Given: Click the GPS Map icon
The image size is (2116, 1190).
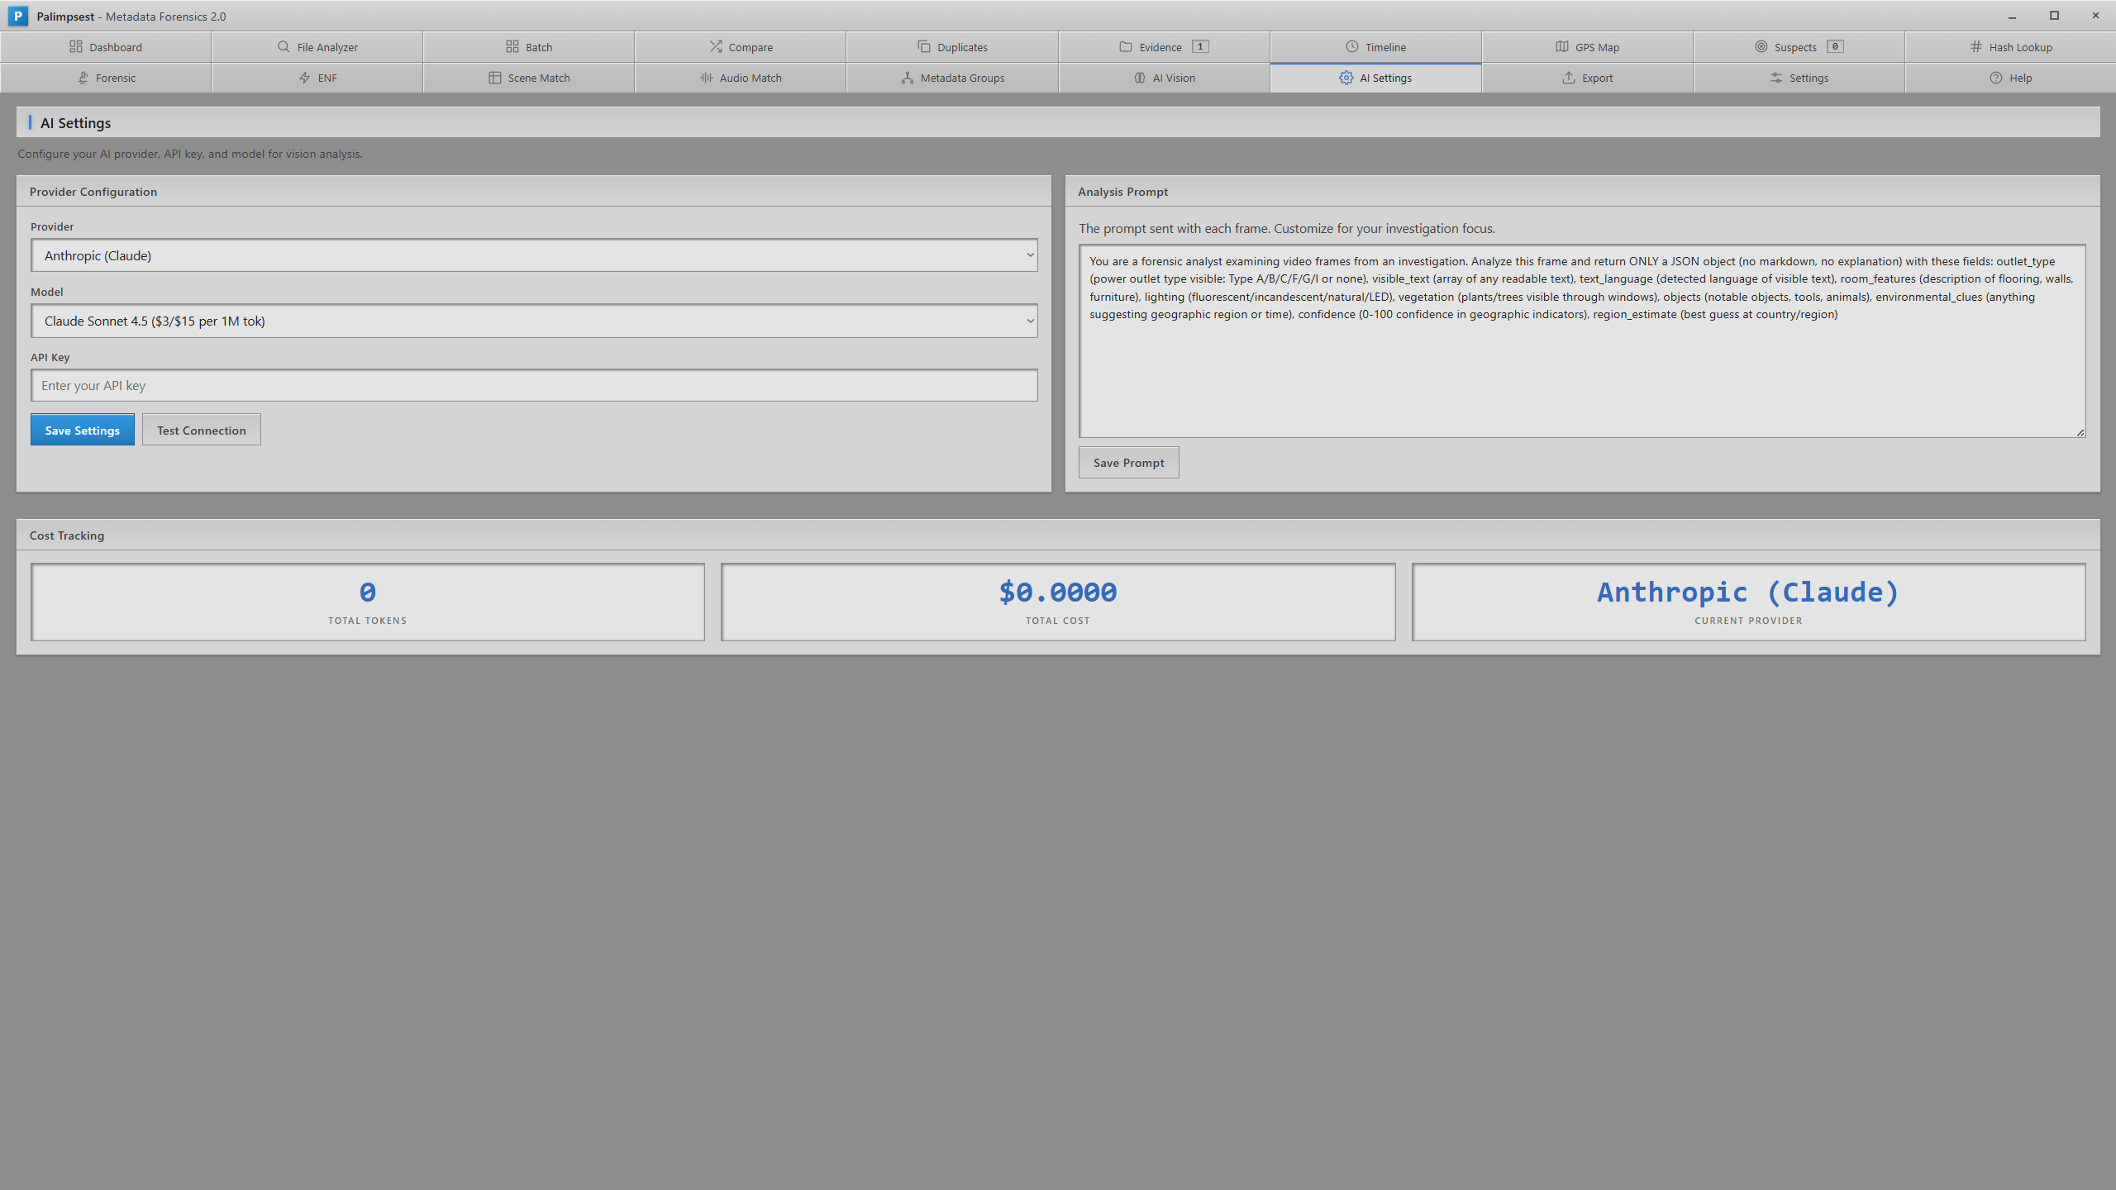Looking at the screenshot, I should click(1562, 46).
